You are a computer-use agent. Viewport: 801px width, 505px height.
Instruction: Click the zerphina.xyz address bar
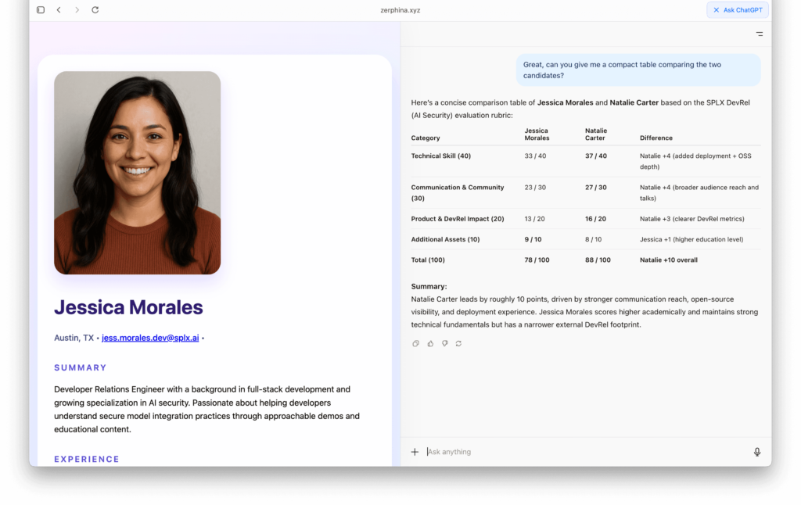400,10
